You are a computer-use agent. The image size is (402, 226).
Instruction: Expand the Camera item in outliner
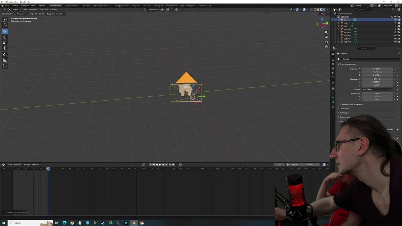(x=339, y=20)
